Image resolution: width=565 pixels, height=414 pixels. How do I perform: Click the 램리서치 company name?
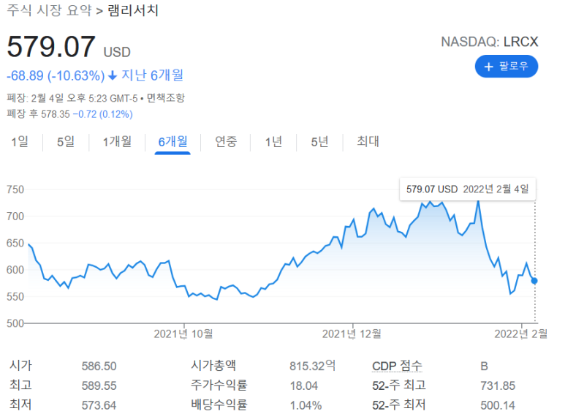[x=133, y=10]
